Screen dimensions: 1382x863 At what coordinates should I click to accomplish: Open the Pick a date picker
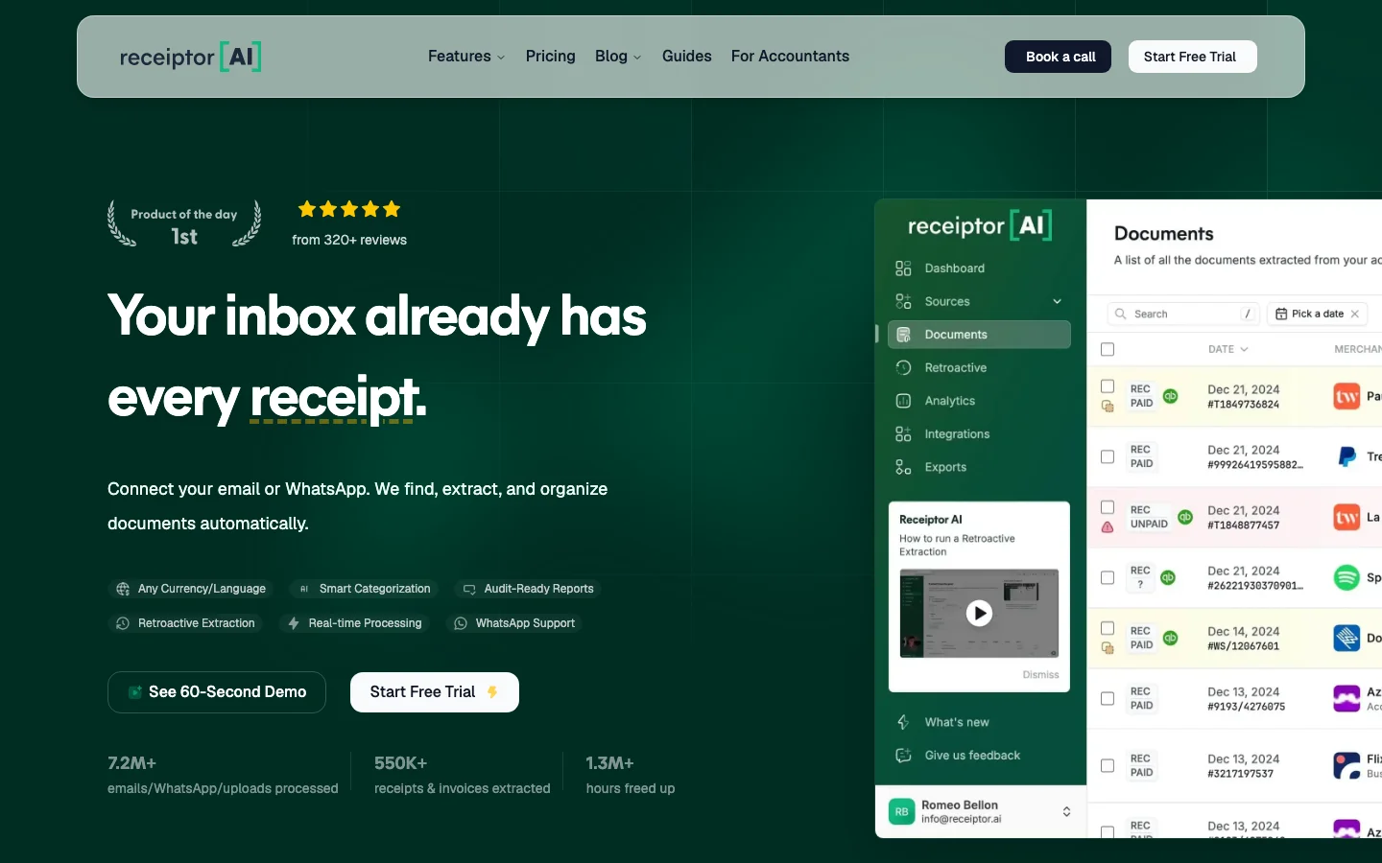(x=1318, y=314)
